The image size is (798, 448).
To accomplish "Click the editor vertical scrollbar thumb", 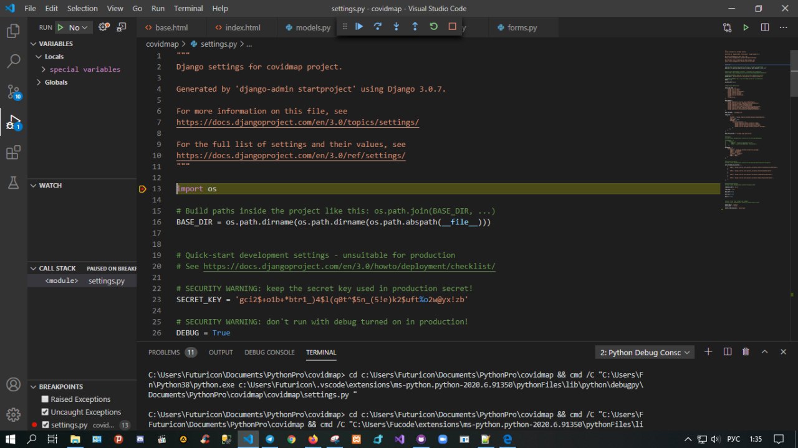I will tap(794, 74).
